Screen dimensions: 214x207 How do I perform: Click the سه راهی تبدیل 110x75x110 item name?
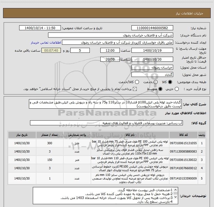pyautogui.click(x=130, y=152)
